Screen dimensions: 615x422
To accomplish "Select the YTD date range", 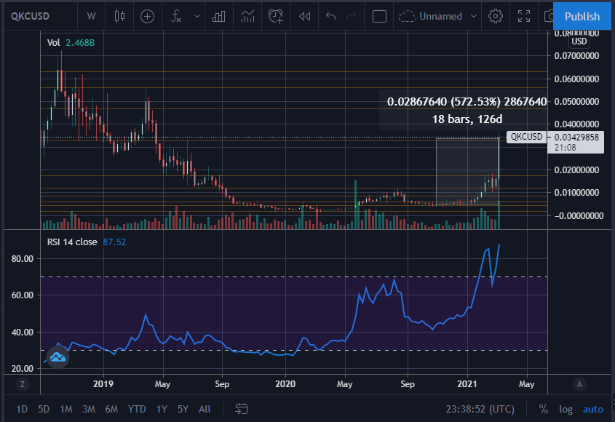I will tap(137, 409).
